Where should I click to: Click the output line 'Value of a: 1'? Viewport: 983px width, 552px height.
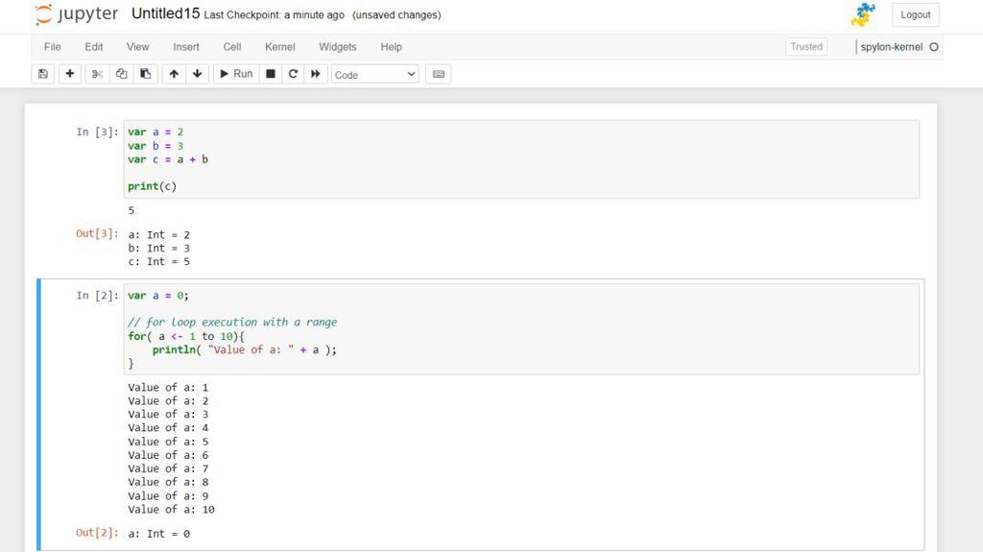point(168,388)
